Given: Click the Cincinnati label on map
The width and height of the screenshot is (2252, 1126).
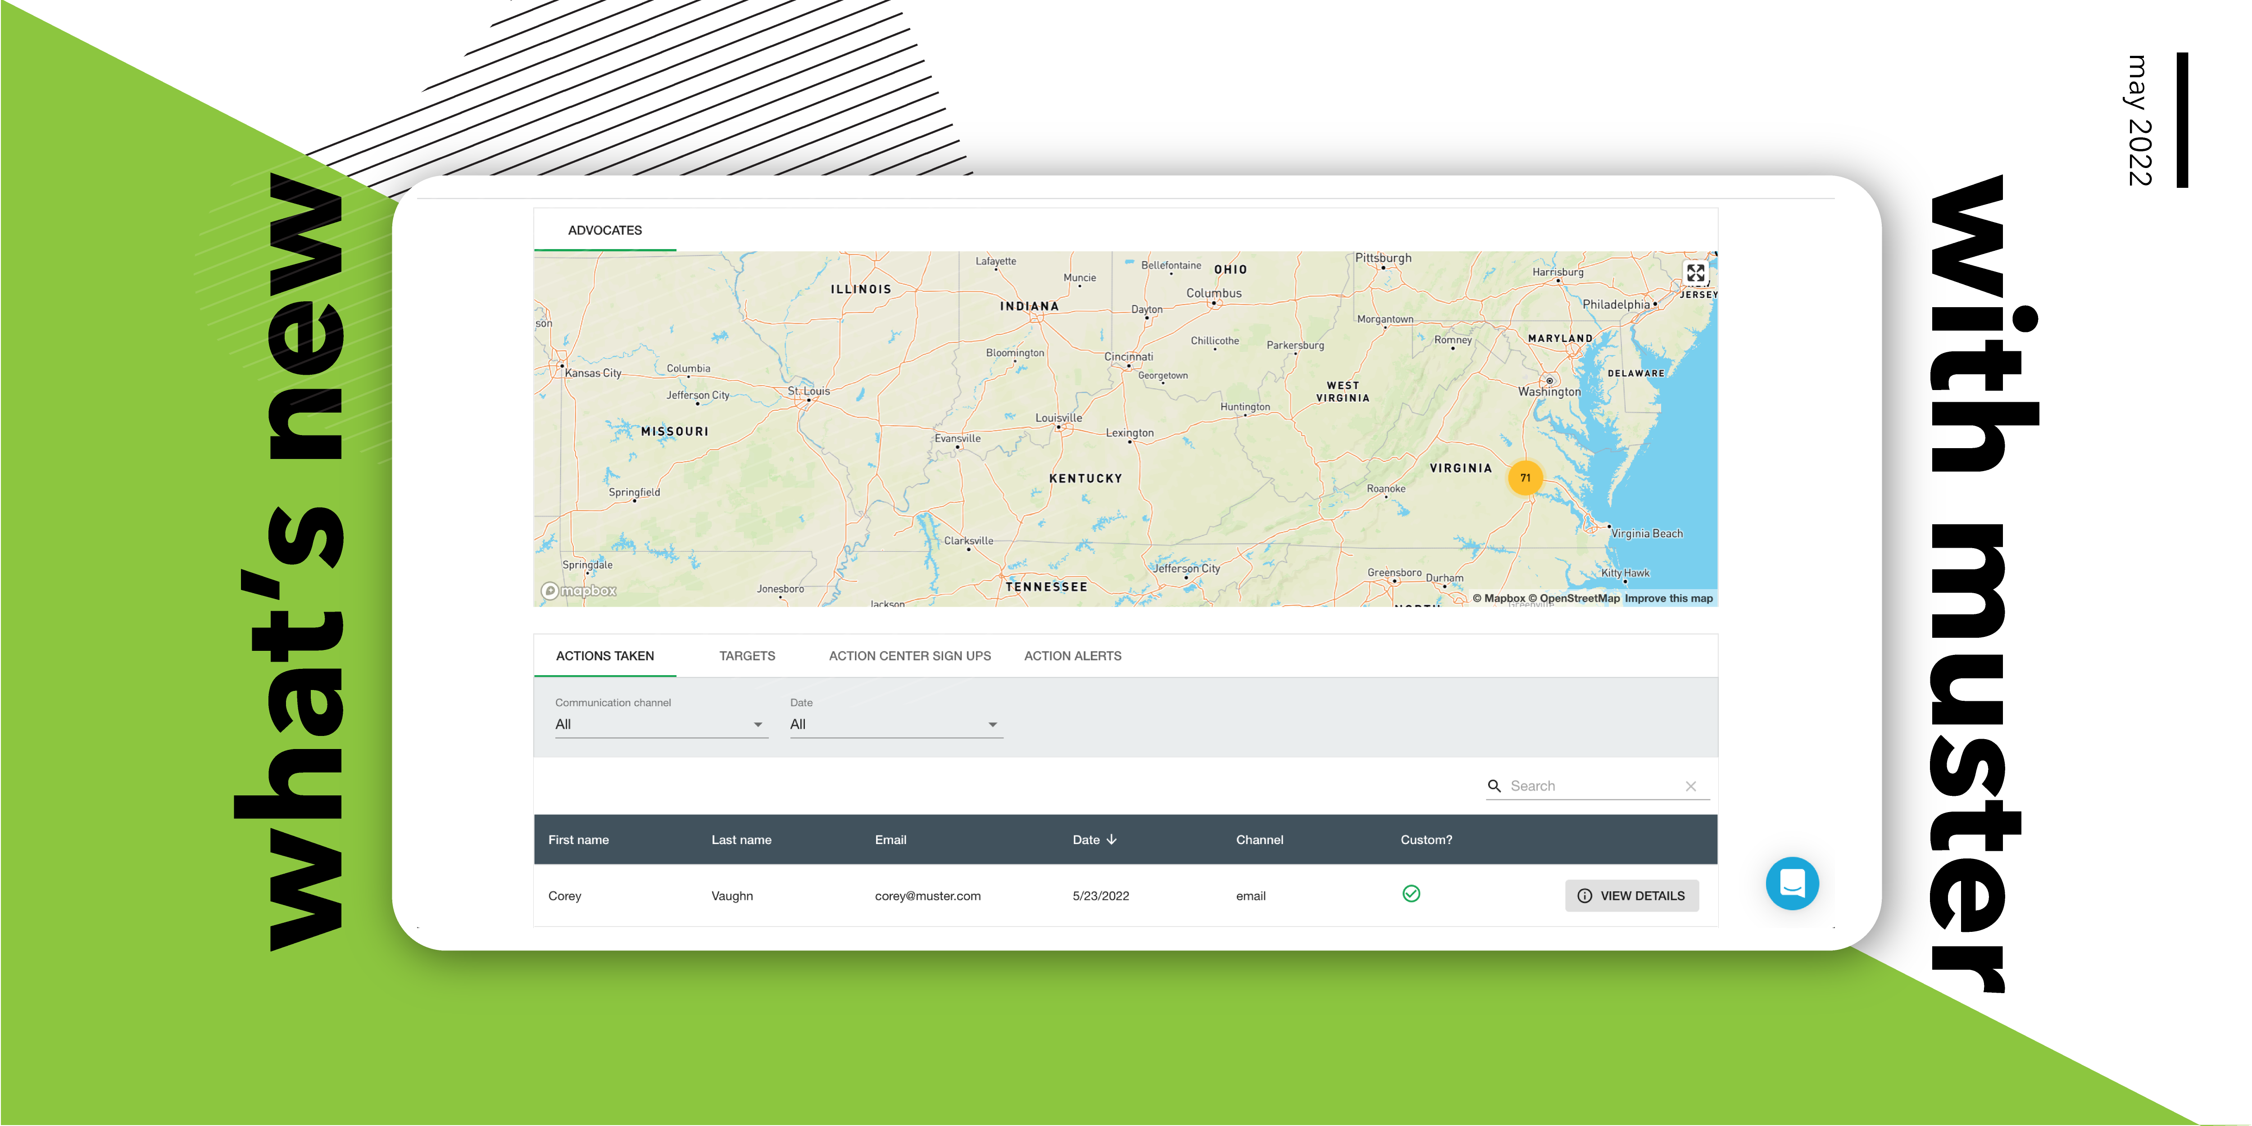Looking at the screenshot, I should tap(1129, 357).
